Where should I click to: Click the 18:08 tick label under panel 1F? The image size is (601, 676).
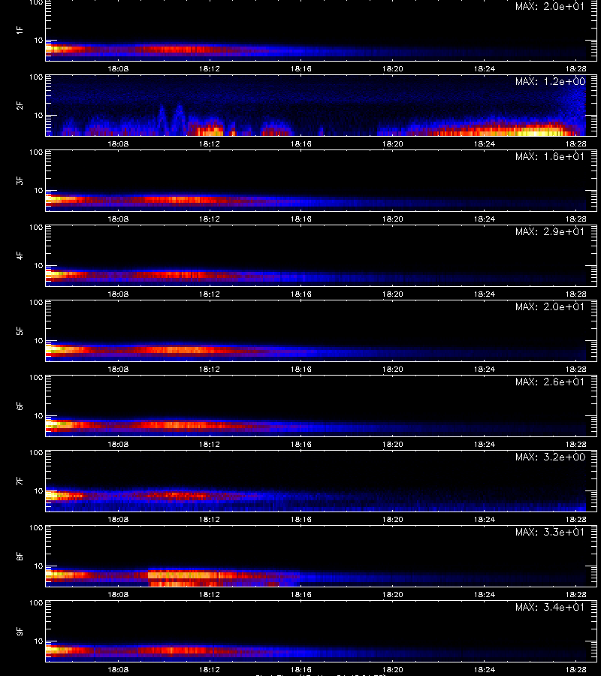pos(118,68)
